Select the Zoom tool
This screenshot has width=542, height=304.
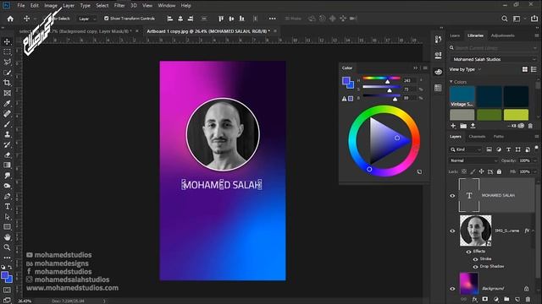pyautogui.click(x=7, y=247)
